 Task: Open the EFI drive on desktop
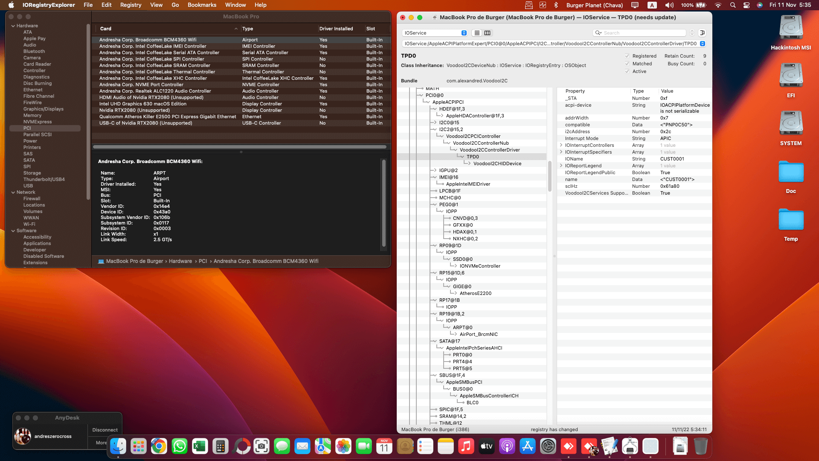[x=791, y=80]
